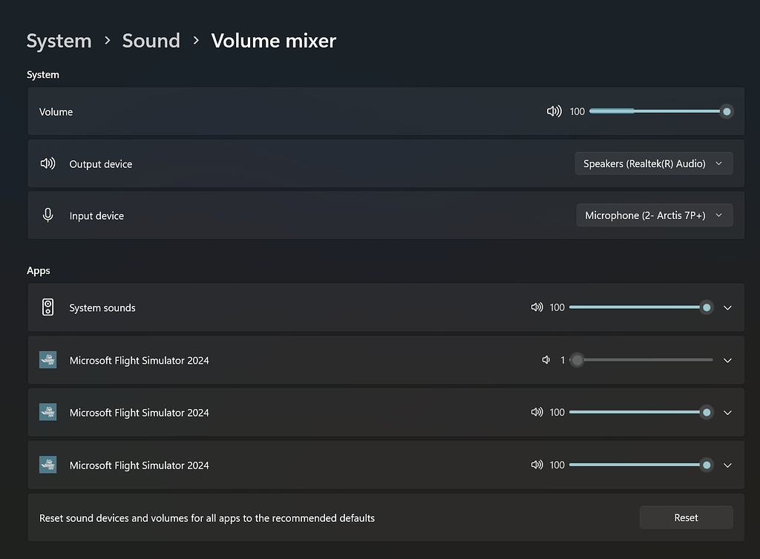Expand the first Microsoft Flight Simulator 2024 row
The height and width of the screenshot is (559, 760).
(x=727, y=359)
